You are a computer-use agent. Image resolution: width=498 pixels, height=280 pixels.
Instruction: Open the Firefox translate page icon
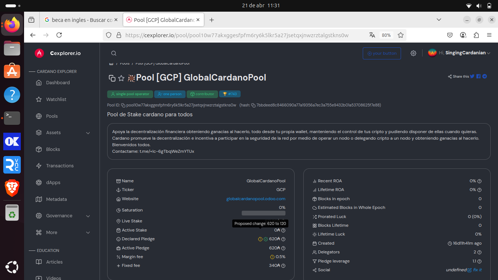[x=372, y=35]
